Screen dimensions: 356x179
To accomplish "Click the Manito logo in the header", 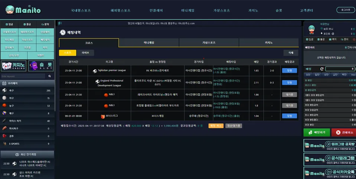I will pos(23,10).
